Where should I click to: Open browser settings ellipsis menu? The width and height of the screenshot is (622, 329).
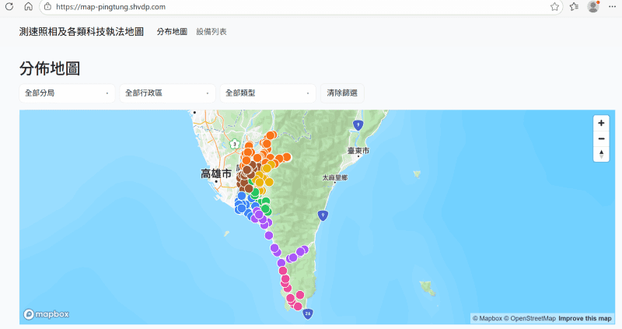pyautogui.click(x=612, y=6)
